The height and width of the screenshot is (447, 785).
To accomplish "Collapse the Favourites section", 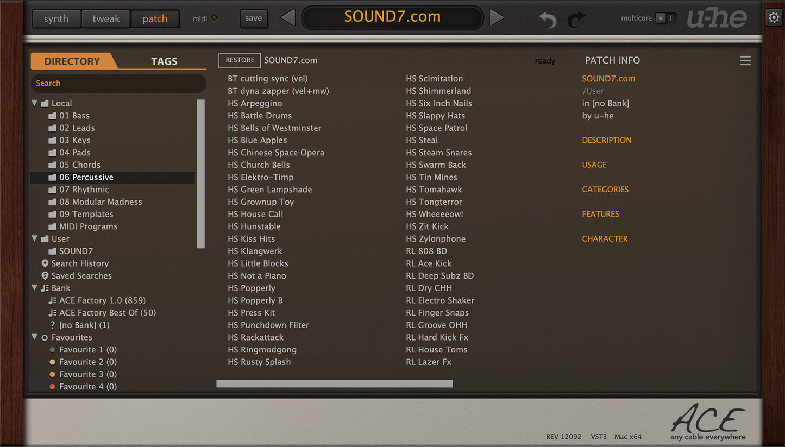I will [x=35, y=337].
